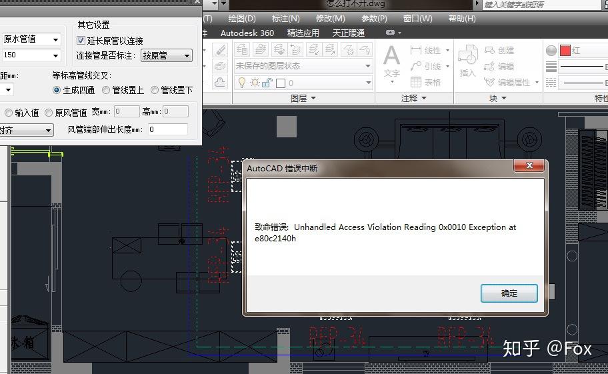Image resolution: width=608 pixels, height=374 pixels.
Task: Select 生成四通 radio option
Action: pos(57,90)
